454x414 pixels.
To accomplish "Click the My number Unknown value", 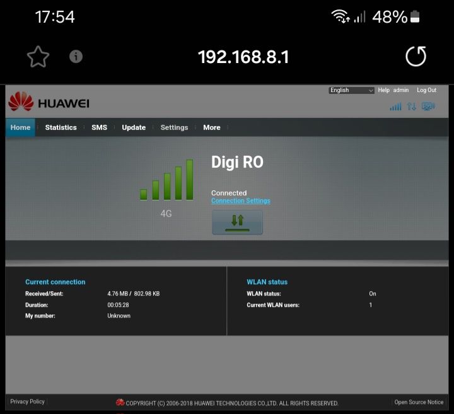I will tap(119, 316).
